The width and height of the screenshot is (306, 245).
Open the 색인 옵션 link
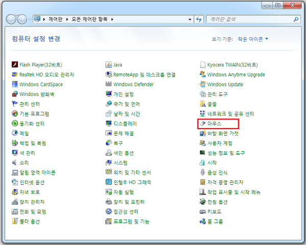[124, 153]
